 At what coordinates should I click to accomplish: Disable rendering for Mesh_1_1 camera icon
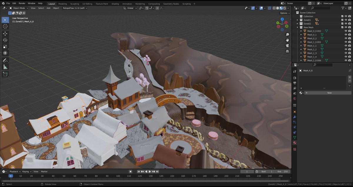[x=349, y=46]
